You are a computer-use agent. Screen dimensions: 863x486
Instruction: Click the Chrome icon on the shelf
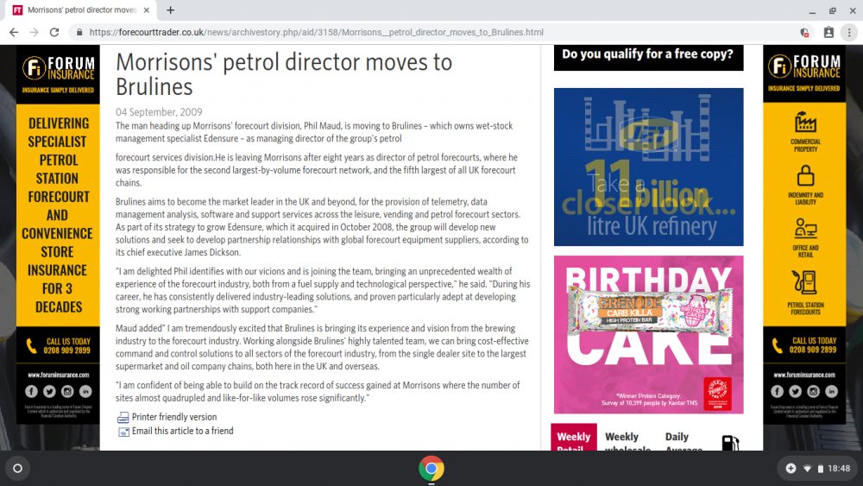431,469
